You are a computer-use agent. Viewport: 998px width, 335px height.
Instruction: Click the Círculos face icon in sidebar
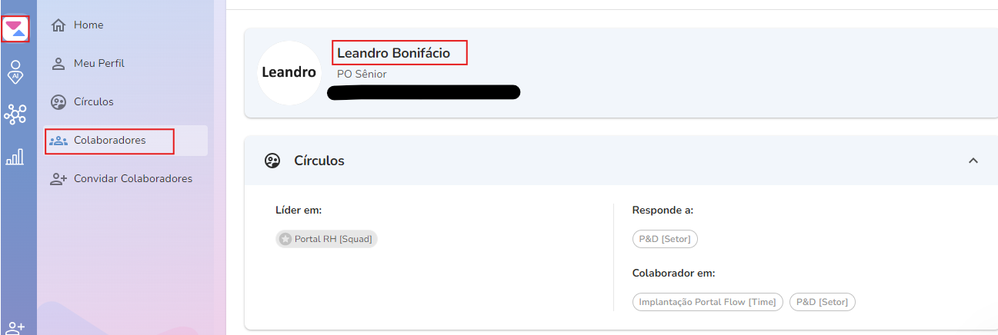(58, 102)
